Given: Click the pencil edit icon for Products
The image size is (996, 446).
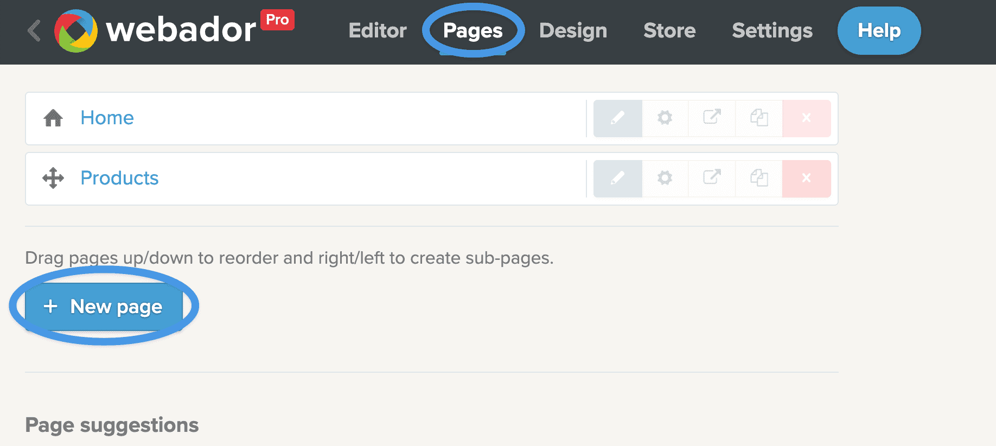Looking at the screenshot, I should pos(618,178).
